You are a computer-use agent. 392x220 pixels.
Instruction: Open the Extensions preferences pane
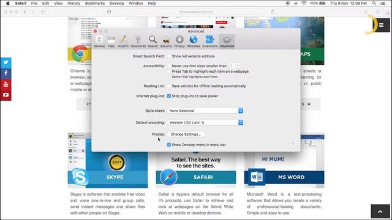209,42
